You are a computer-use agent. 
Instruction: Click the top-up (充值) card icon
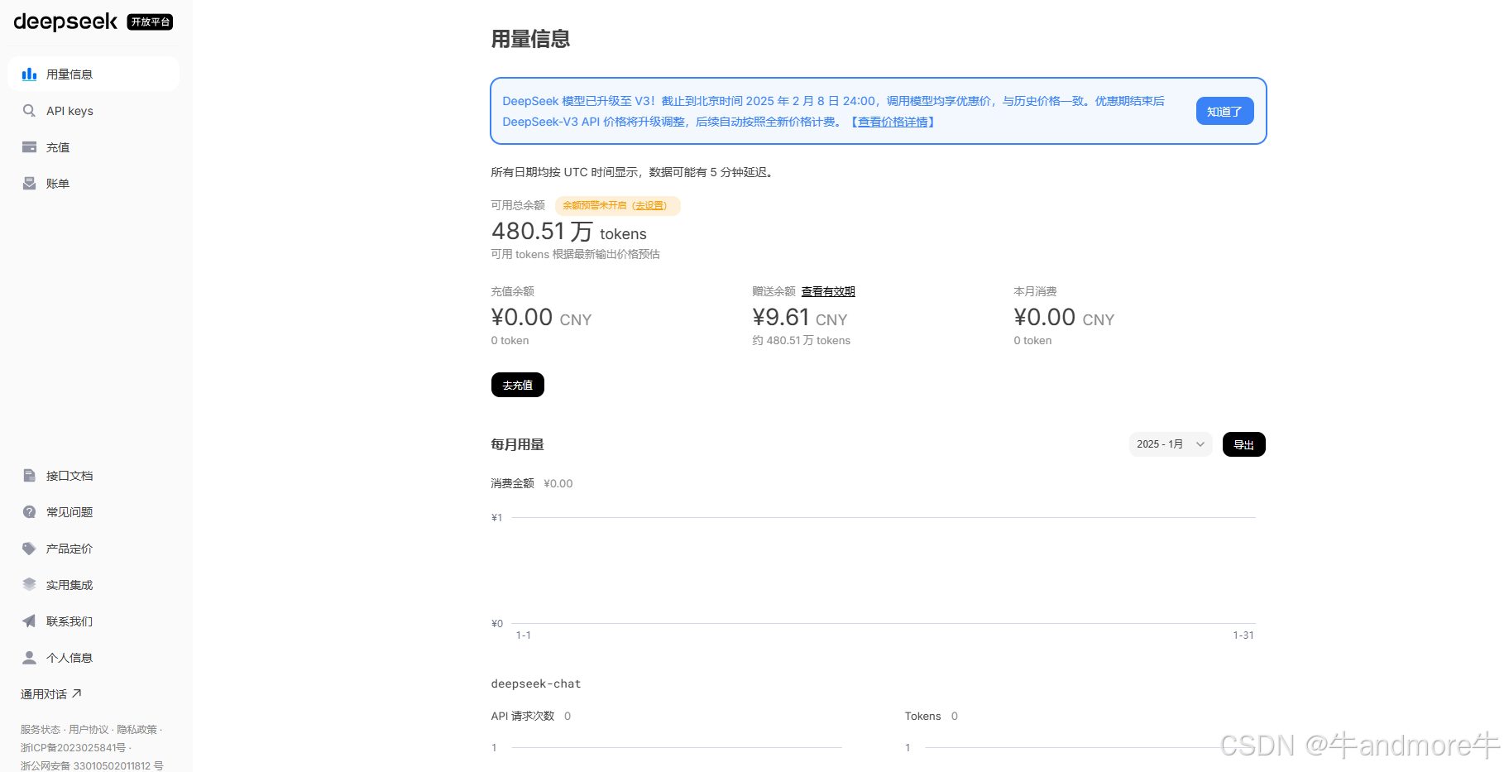(x=29, y=147)
